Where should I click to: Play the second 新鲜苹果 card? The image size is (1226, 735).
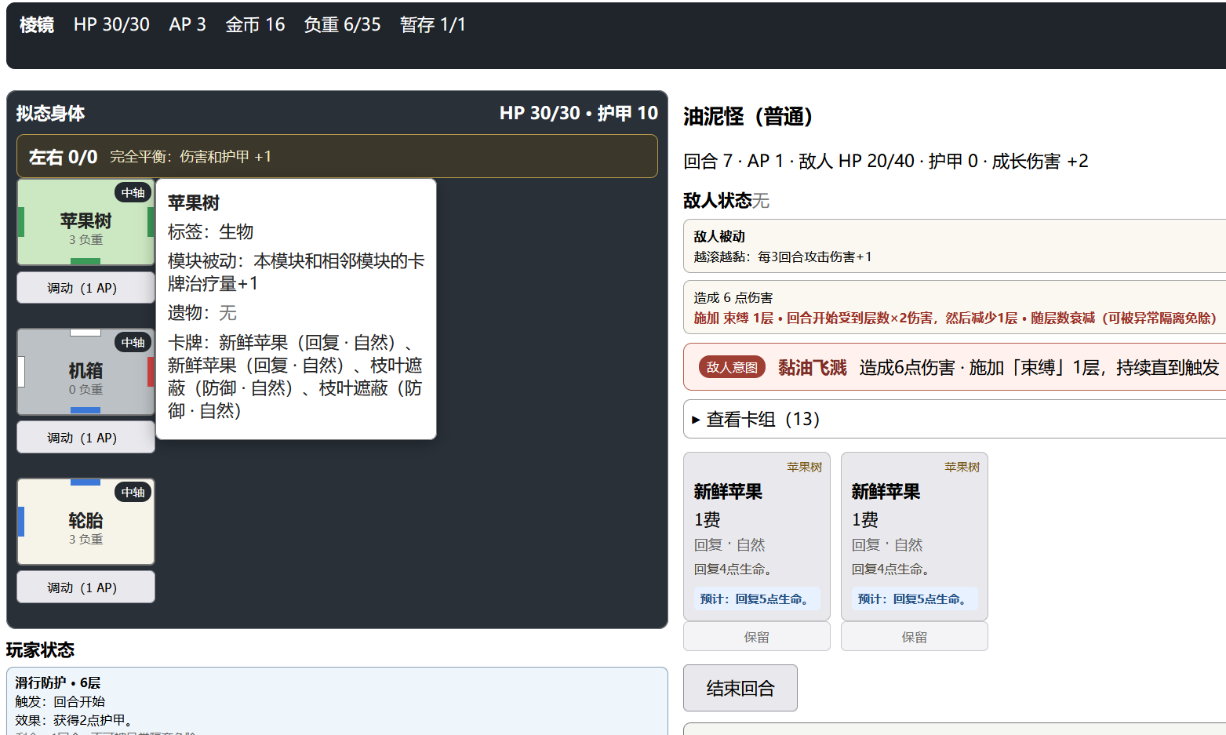tap(915, 537)
